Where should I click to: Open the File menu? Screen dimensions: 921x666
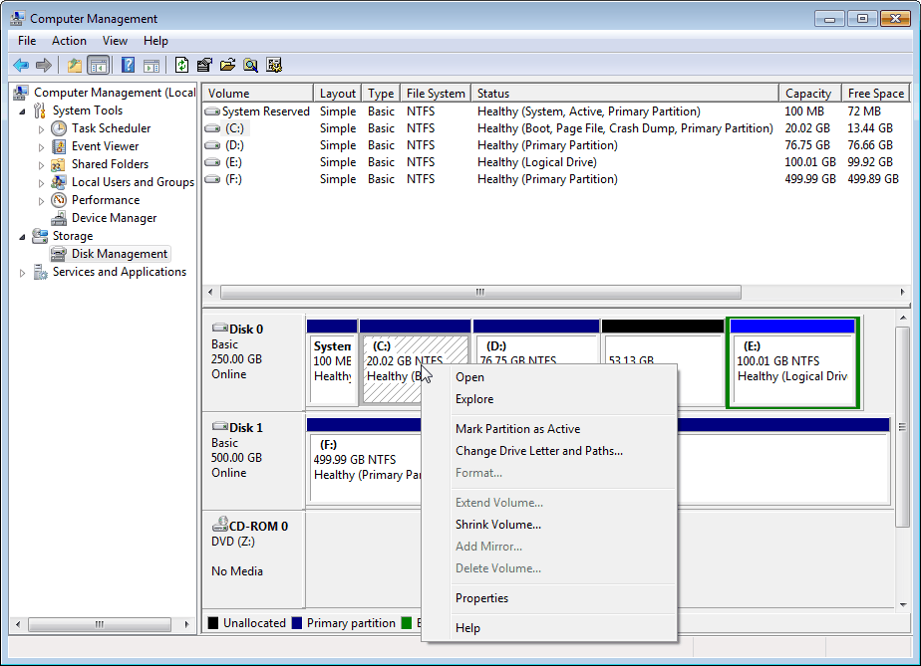[27, 41]
